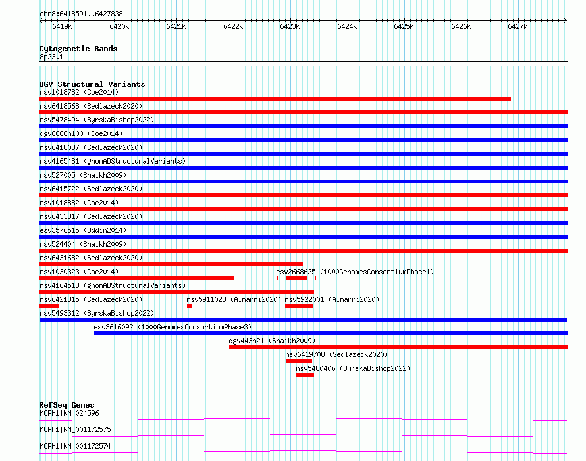Click nsv5493312 (ByrskaBishop2022) label
The height and width of the screenshot is (461, 586).
97,313
